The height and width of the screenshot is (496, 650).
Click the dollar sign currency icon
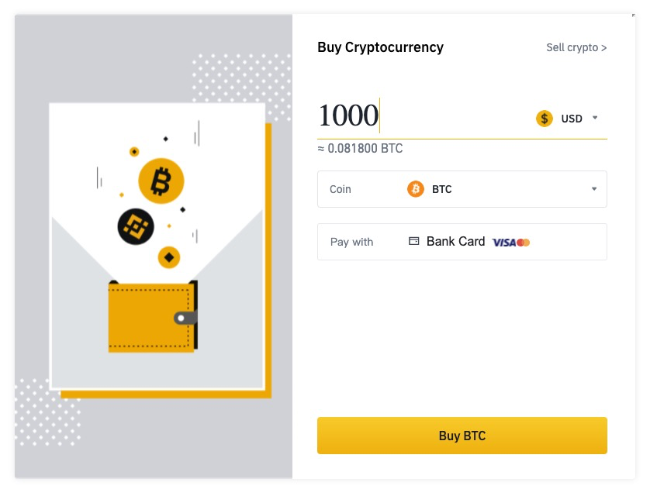[x=544, y=118]
